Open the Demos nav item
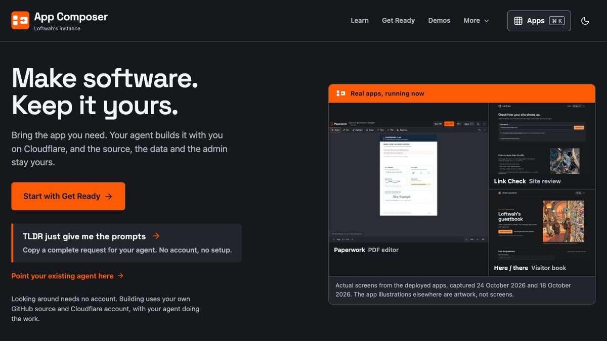Screen dimensions: 607x341 click(439, 21)
